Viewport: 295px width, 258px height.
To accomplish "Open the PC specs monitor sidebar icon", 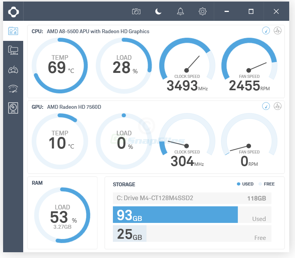I will tap(13, 50).
